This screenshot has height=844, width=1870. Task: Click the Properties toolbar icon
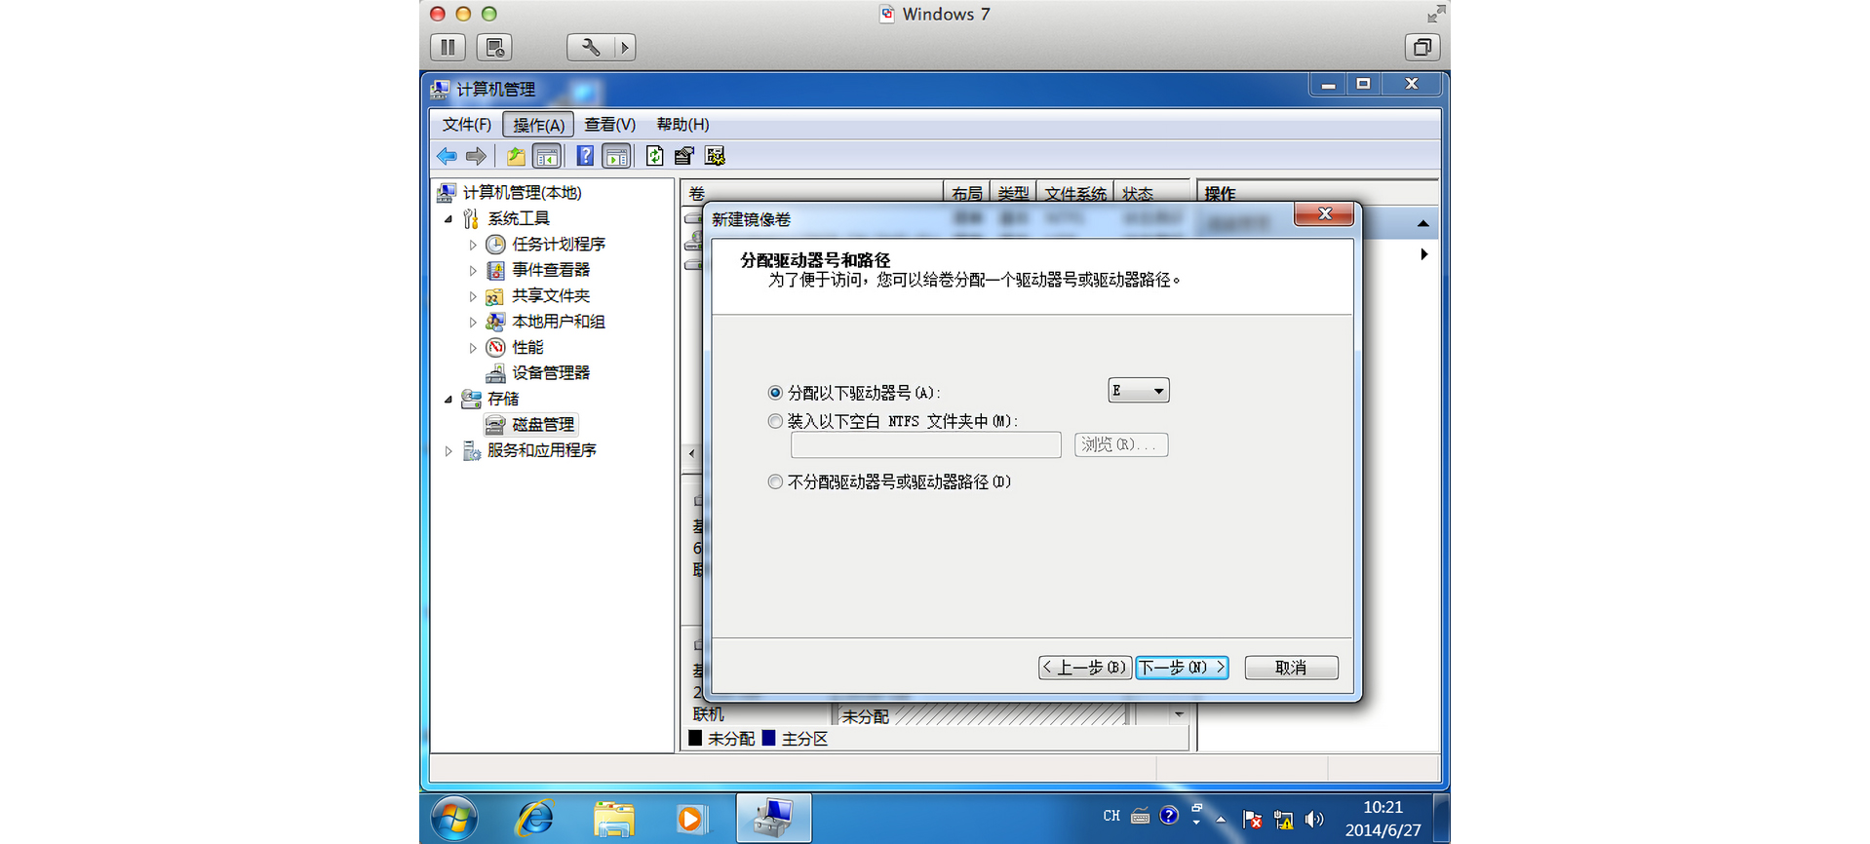684,156
